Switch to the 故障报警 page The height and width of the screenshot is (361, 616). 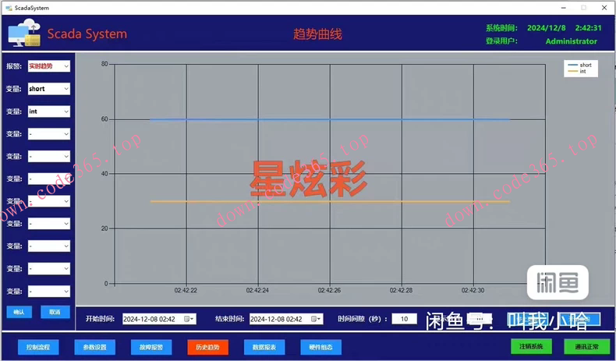point(151,347)
